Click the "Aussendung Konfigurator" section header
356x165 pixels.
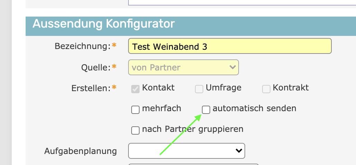click(x=104, y=24)
